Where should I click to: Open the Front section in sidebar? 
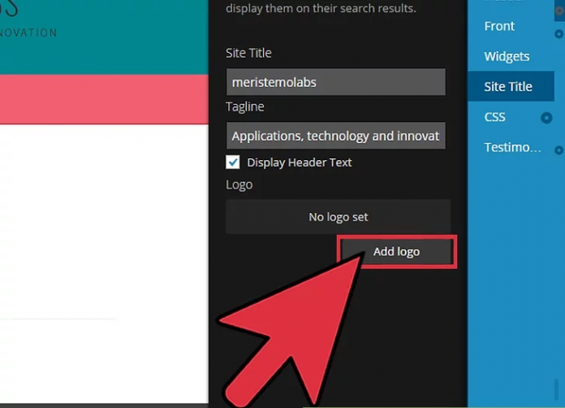point(499,26)
